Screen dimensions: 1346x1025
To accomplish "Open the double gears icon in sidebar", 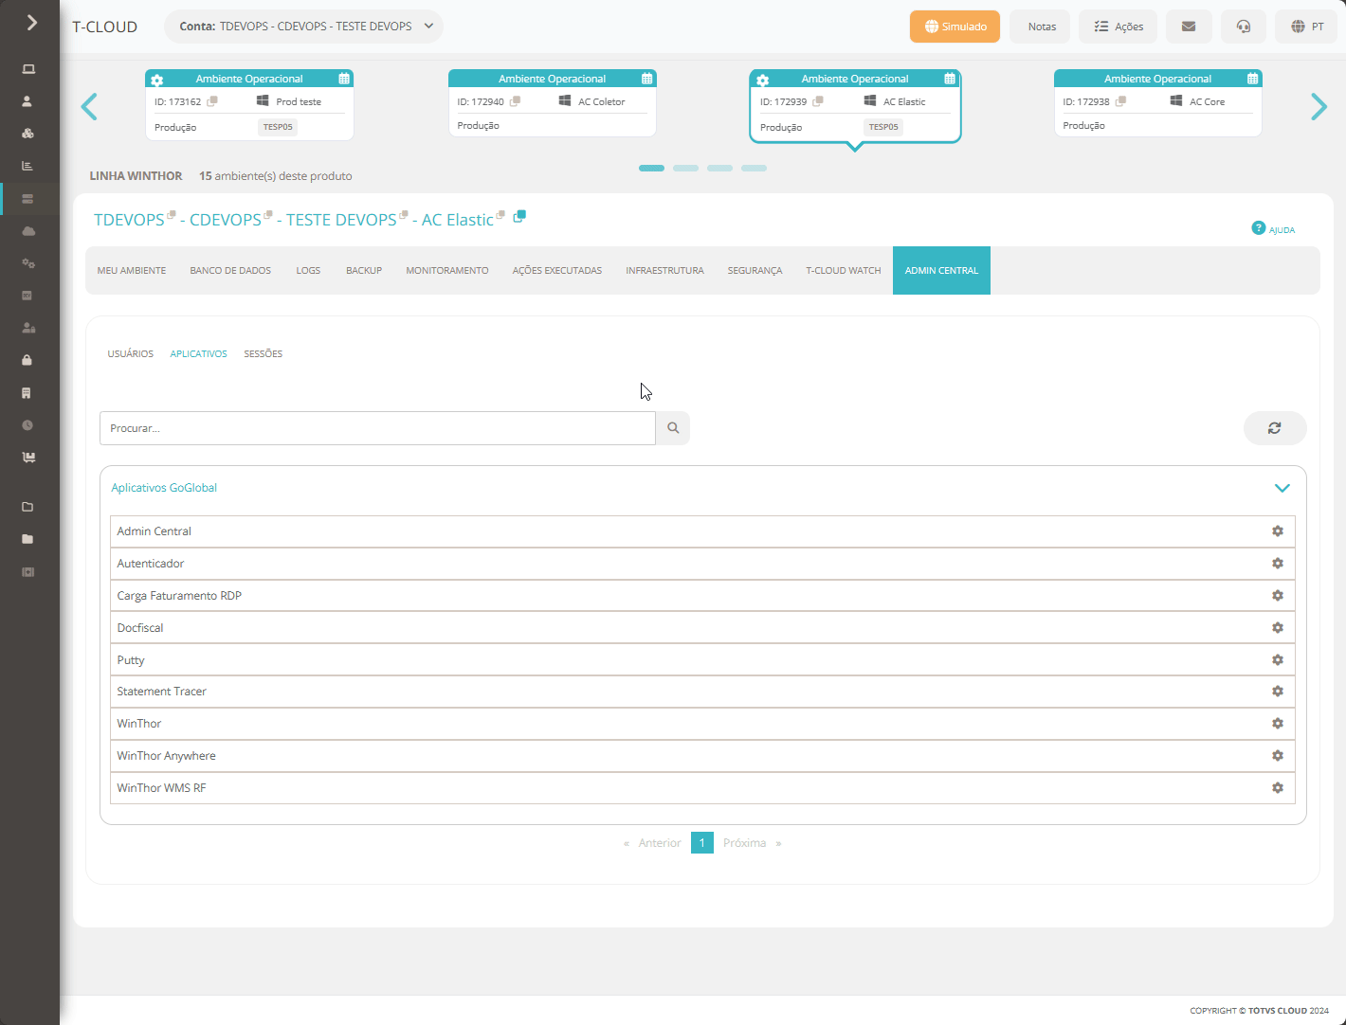I will coord(28,263).
